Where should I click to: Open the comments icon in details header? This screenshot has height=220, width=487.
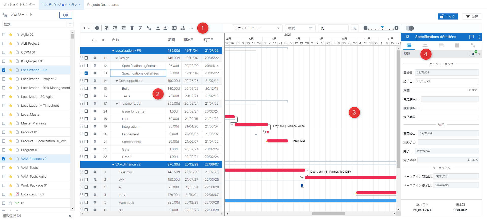point(471,37)
